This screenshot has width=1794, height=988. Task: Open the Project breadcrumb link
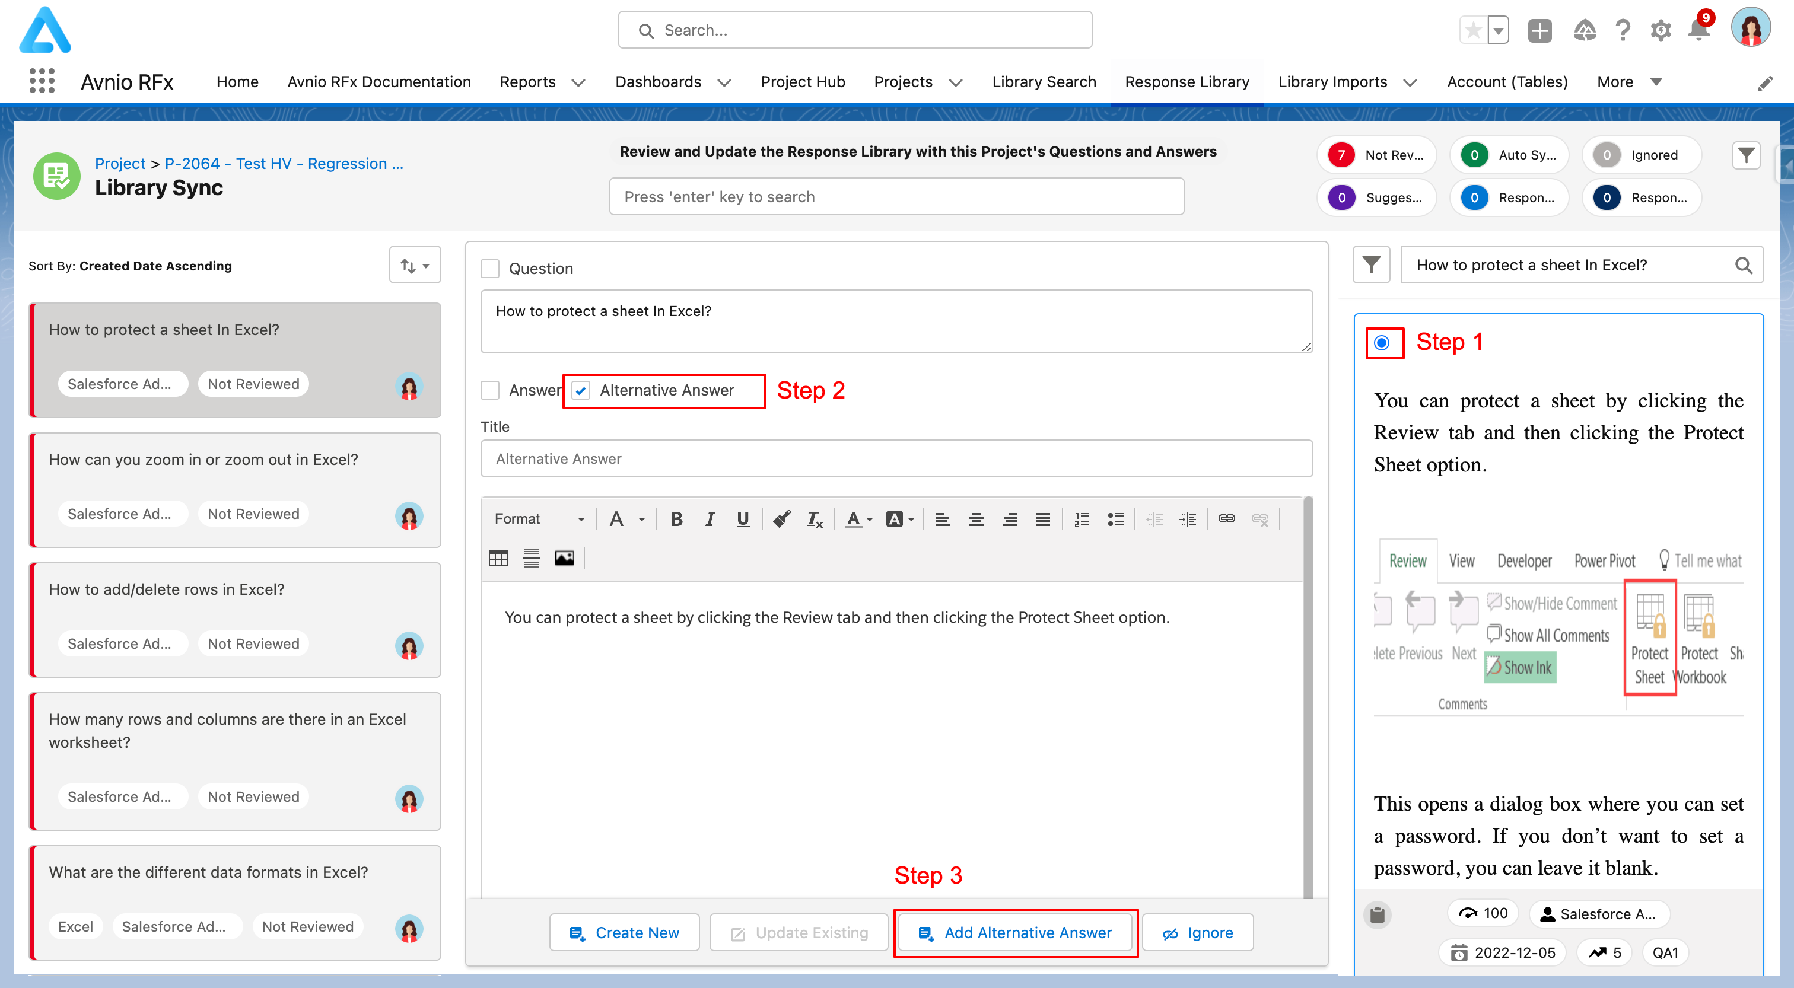pyautogui.click(x=120, y=164)
